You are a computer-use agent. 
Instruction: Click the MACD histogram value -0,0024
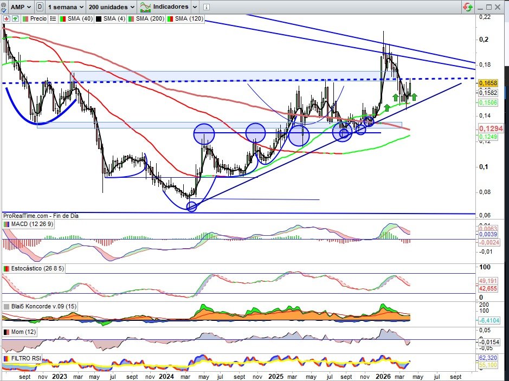point(489,242)
